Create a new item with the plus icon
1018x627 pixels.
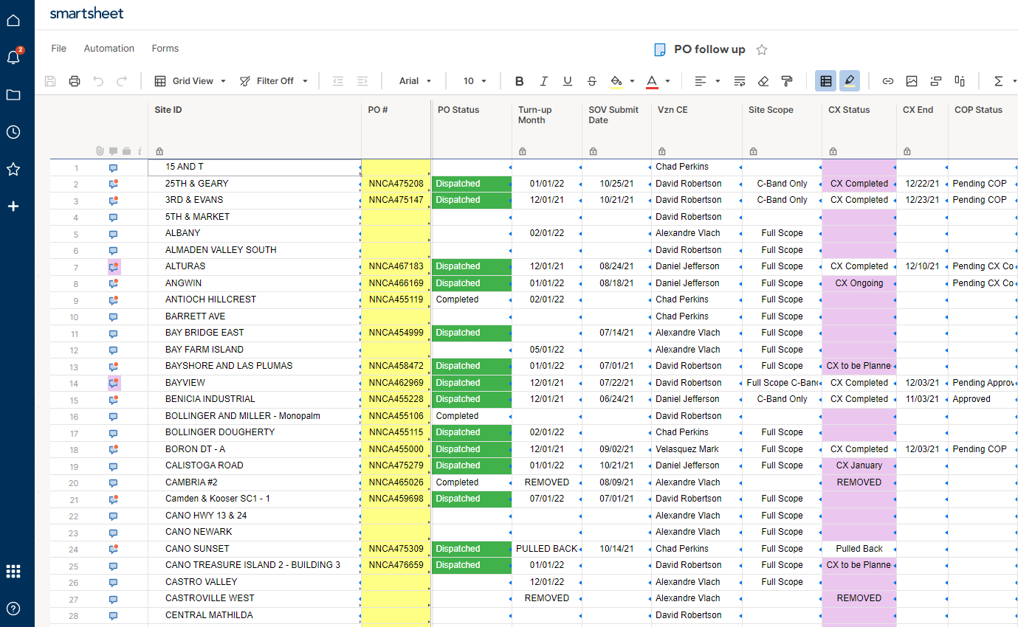pyautogui.click(x=13, y=206)
